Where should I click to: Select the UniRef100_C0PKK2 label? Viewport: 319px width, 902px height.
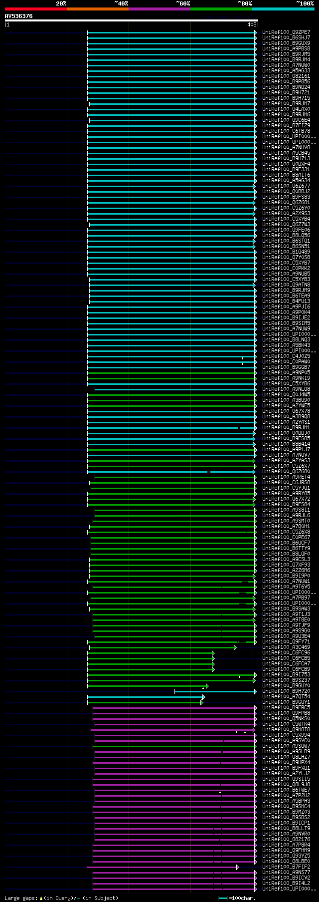(x=286, y=268)
